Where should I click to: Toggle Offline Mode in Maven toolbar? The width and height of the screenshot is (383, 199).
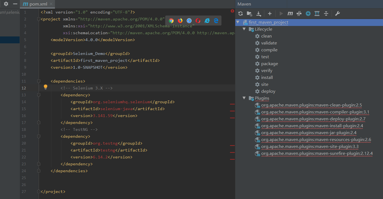tap(299, 14)
